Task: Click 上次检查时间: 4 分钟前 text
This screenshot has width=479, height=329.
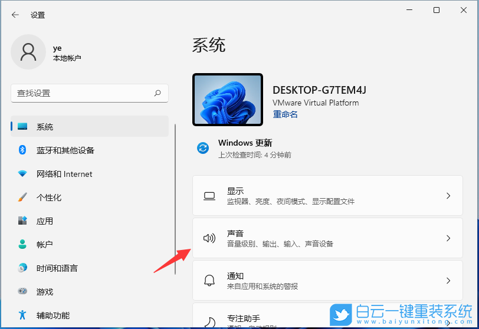Action: point(254,155)
